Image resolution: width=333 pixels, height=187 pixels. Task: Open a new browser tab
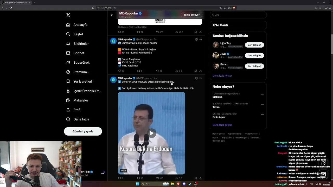[34, 3]
